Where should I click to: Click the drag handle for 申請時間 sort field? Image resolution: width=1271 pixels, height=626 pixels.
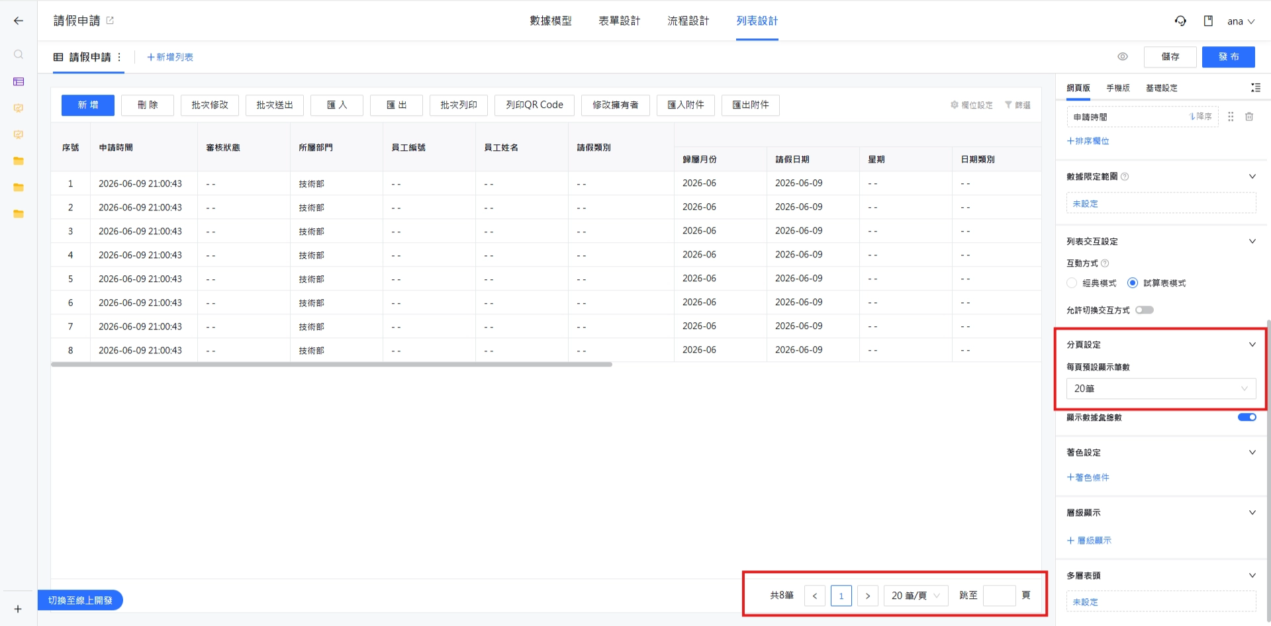tap(1231, 116)
